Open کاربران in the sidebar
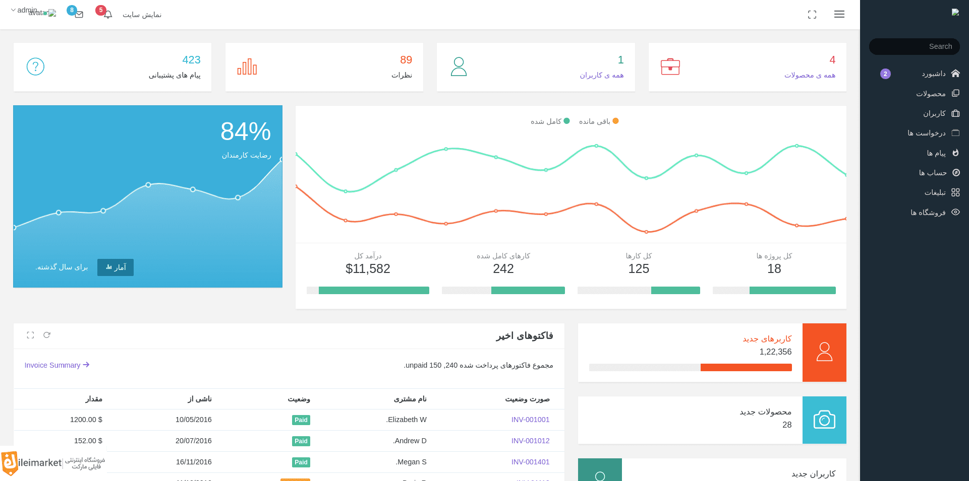Viewport: 969px width, 481px height. tap(934, 113)
